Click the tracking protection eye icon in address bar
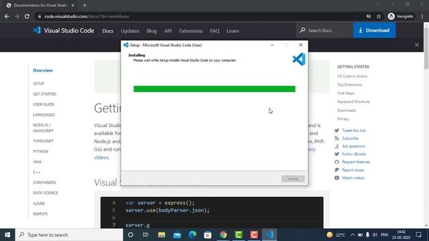The width and height of the screenshot is (429, 241). (369, 16)
